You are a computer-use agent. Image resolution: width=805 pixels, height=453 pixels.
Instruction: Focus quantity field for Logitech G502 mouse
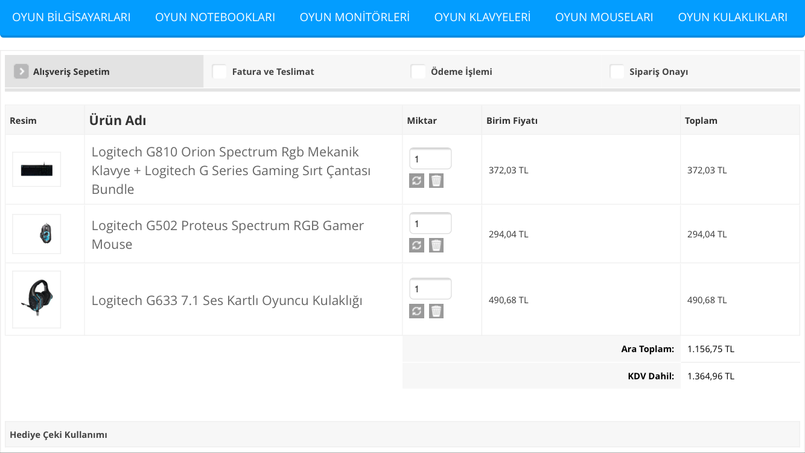(430, 223)
